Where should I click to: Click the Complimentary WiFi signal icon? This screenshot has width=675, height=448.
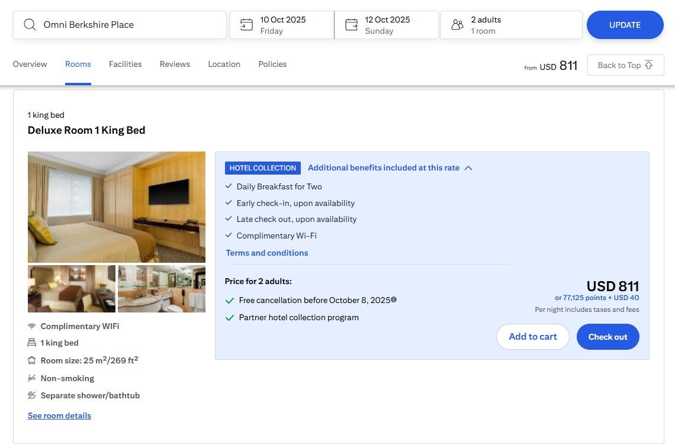32,326
